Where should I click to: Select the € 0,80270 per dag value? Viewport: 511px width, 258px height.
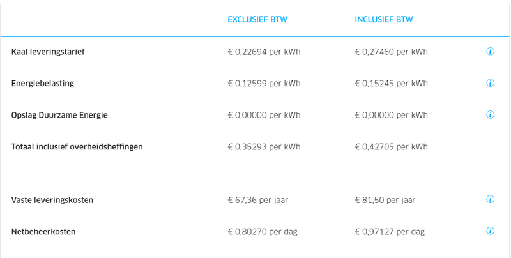click(263, 232)
